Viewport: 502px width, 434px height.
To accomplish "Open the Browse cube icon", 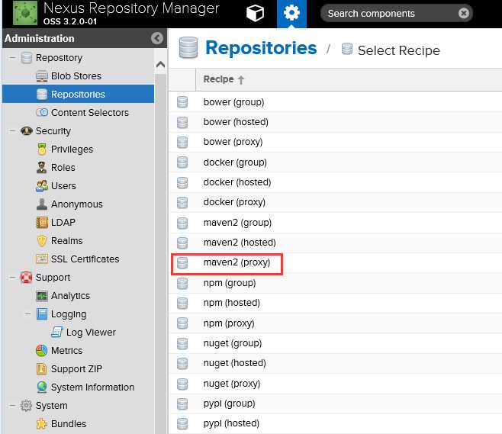I will click(x=255, y=14).
